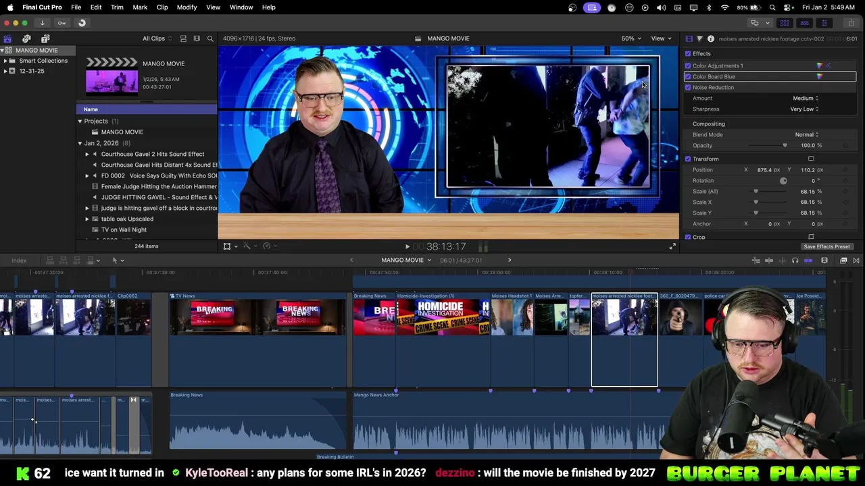Expand the Smart Collections folder

5,61
